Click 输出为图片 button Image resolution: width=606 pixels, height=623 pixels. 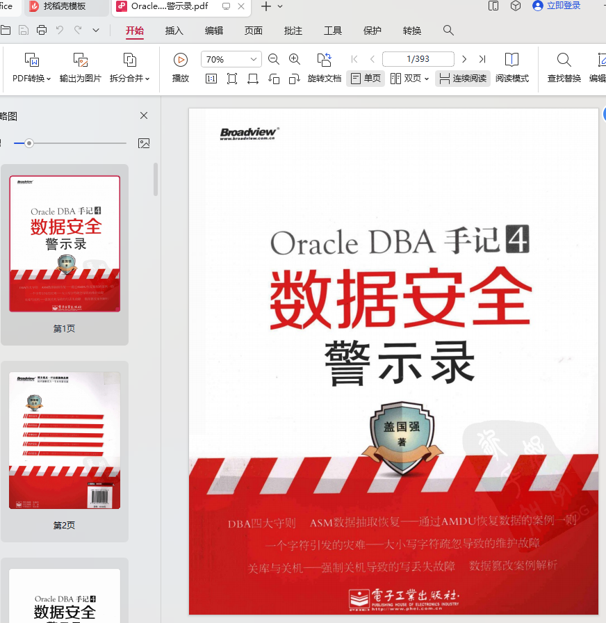click(80, 67)
